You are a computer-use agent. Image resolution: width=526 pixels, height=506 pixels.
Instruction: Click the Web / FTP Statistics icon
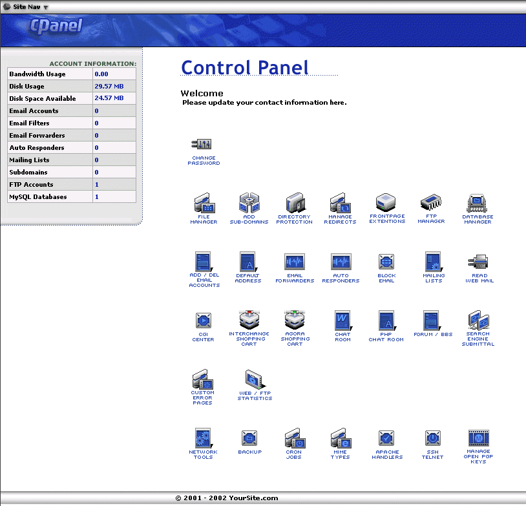click(x=255, y=380)
